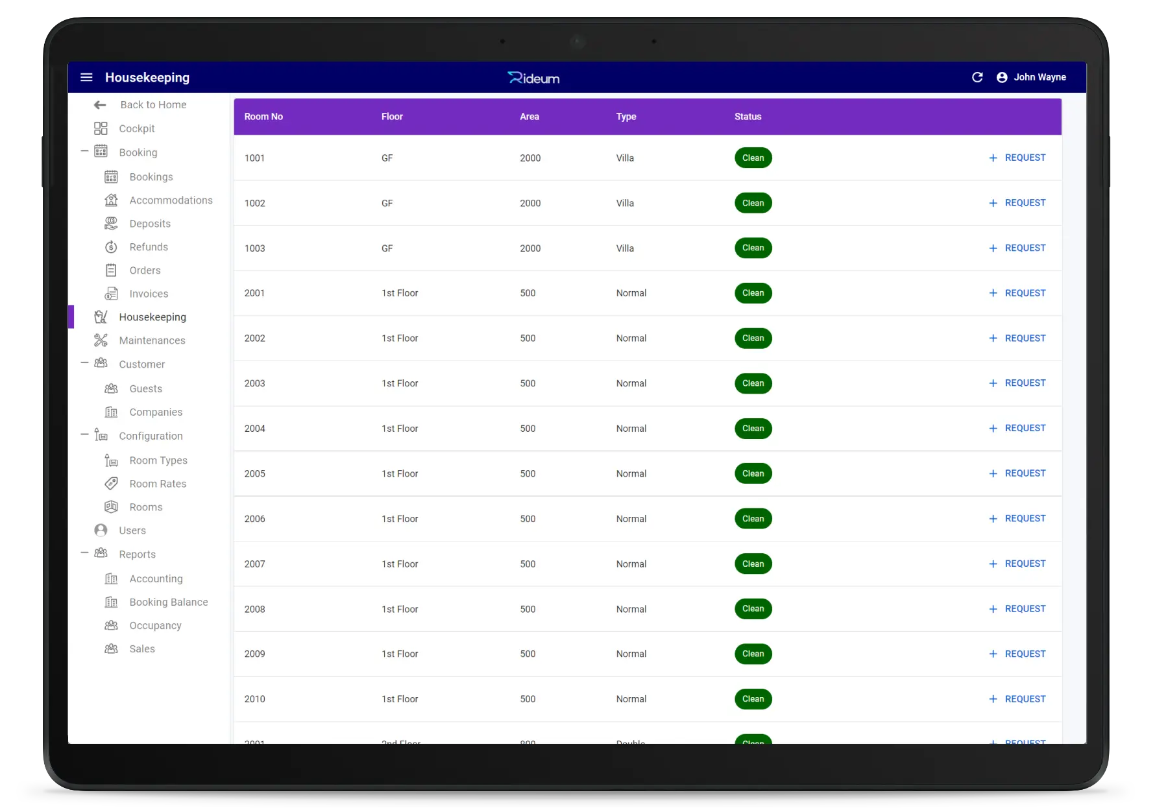Click REQUEST for room 2005
This screenshot has width=1155, height=808.
tap(1017, 473)
